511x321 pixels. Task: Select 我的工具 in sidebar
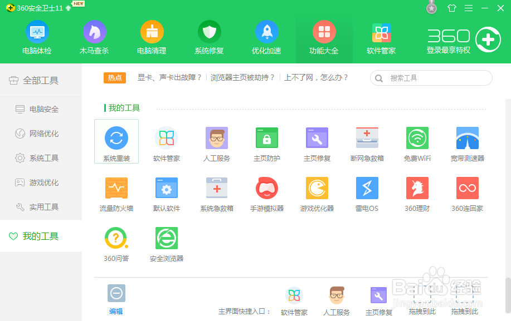41,236
